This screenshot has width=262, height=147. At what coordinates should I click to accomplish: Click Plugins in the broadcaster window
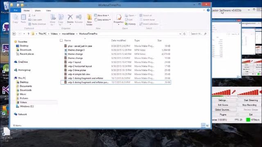pyautogui.click(x=223, y=115)
